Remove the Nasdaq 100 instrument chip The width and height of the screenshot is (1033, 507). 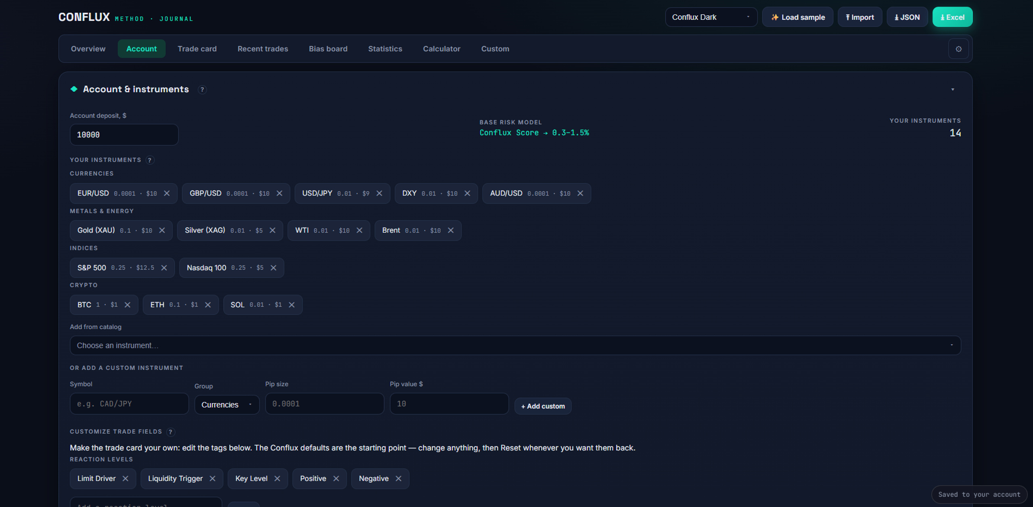[x=273, y=268]
